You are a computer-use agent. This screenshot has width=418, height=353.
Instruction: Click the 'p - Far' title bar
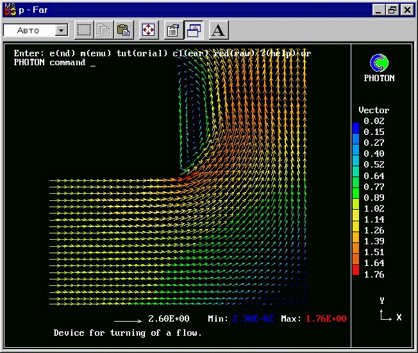(x=187, y=10)
